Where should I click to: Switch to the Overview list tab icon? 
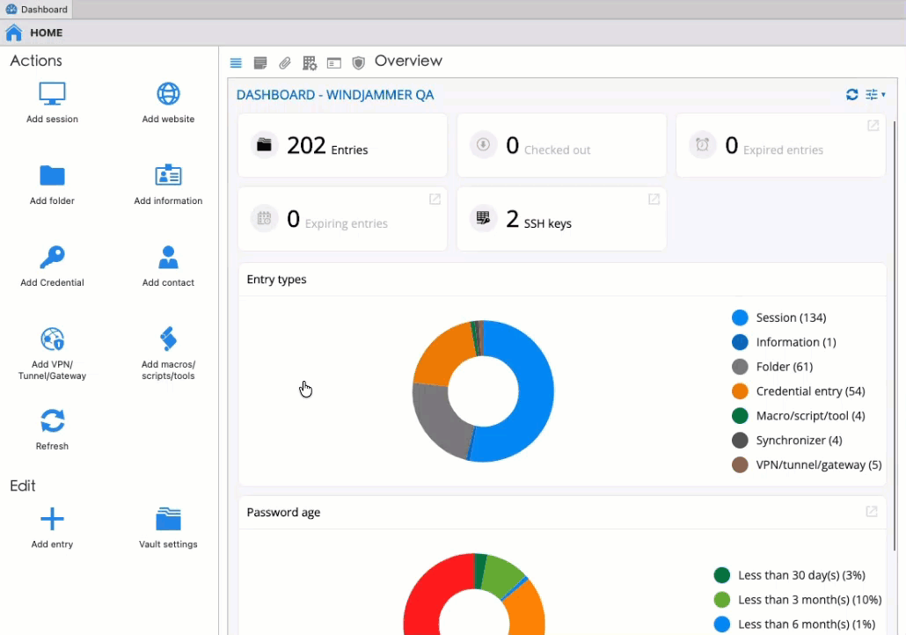point(236,62)
